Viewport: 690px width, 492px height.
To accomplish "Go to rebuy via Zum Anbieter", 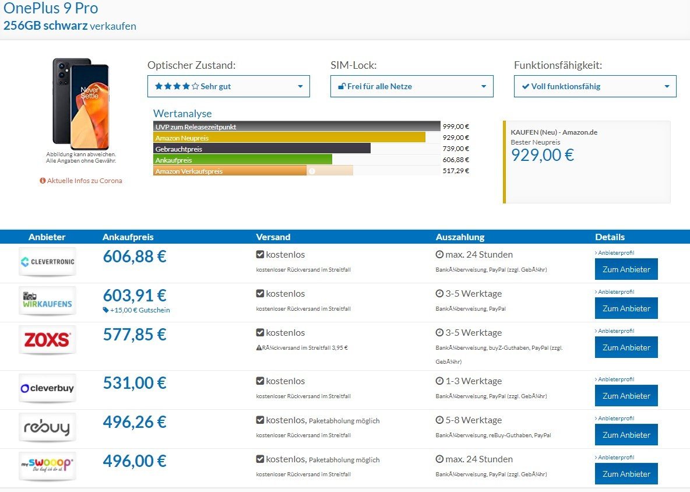I will point(626,435).
